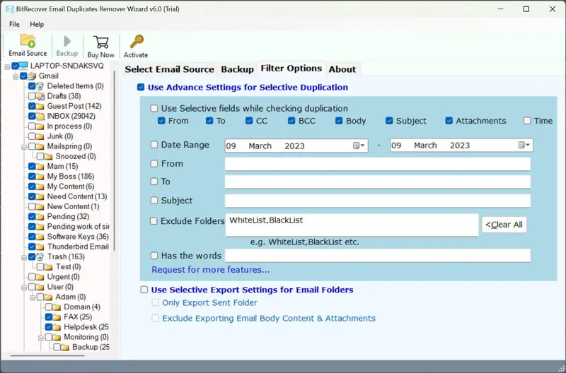Click the Subject filter text field
Image resolution: width=566 pixels, height=373 pixels.
(378, 201)
